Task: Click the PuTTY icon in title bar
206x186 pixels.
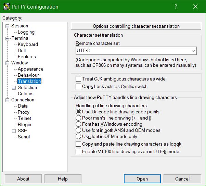Action: [x=7, y=7]
